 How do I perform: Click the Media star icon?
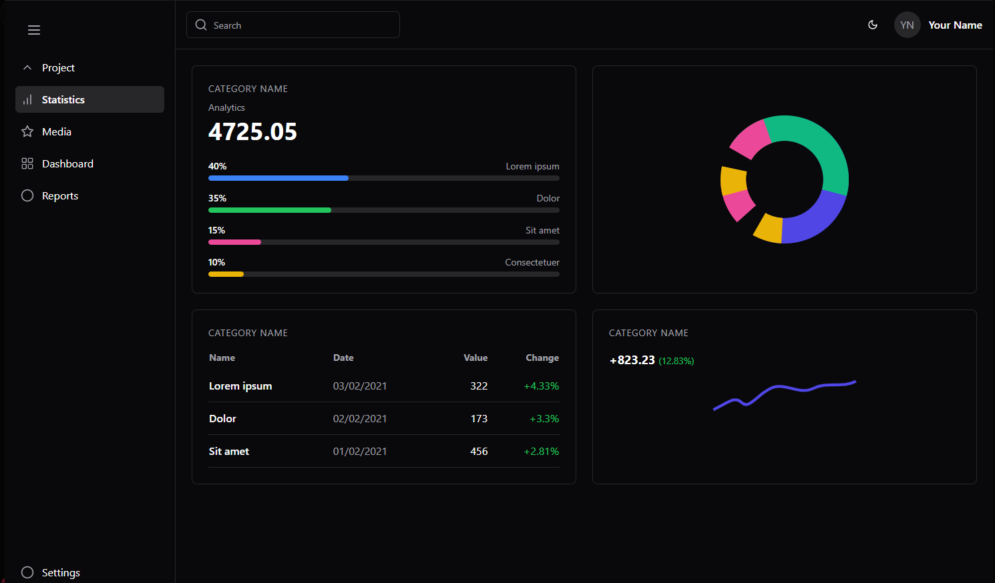click(27, 131)
